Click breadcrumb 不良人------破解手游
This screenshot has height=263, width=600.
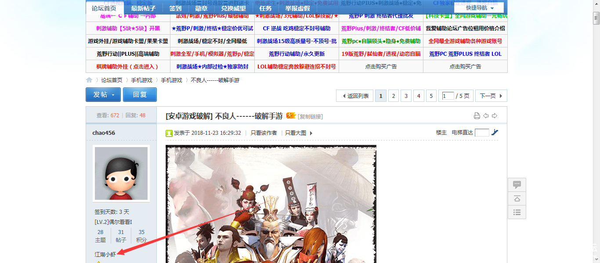click(215, 80)
